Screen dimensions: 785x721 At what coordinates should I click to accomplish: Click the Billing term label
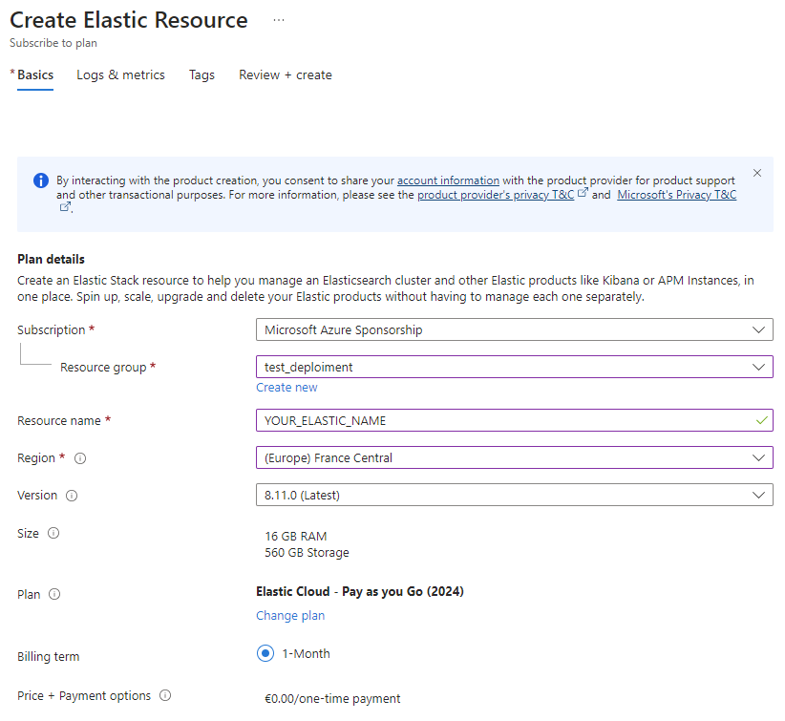48,656
